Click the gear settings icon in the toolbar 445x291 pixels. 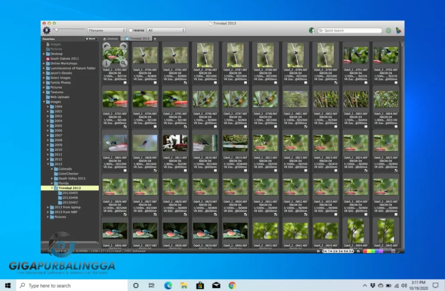(x=46, y=30)
